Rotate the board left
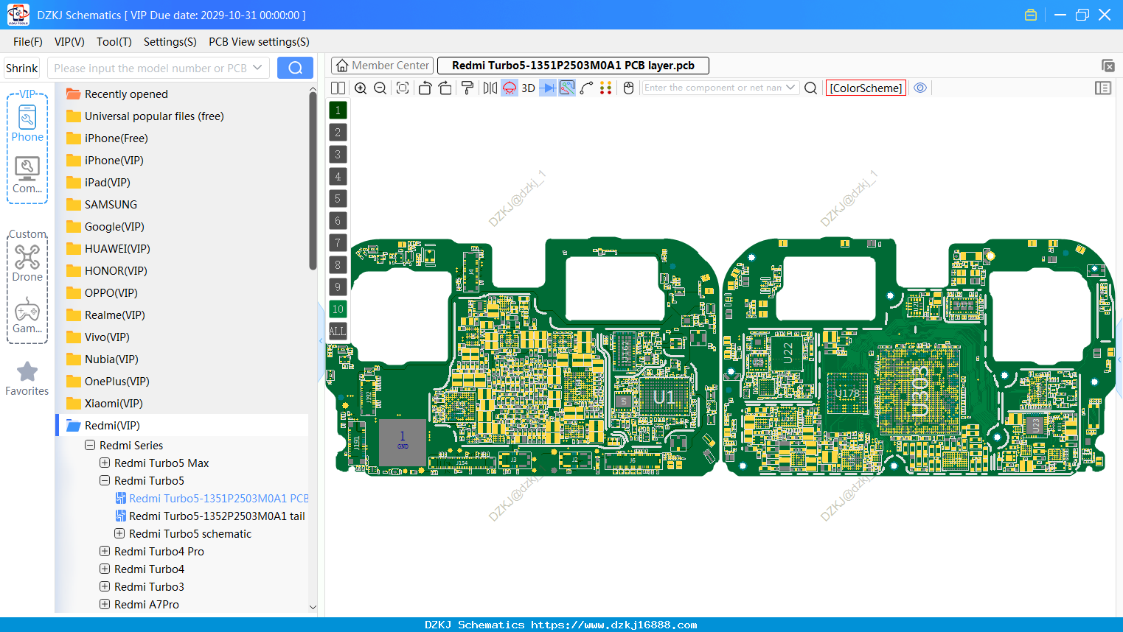The image size is (1123, 632). pos(425,88)
